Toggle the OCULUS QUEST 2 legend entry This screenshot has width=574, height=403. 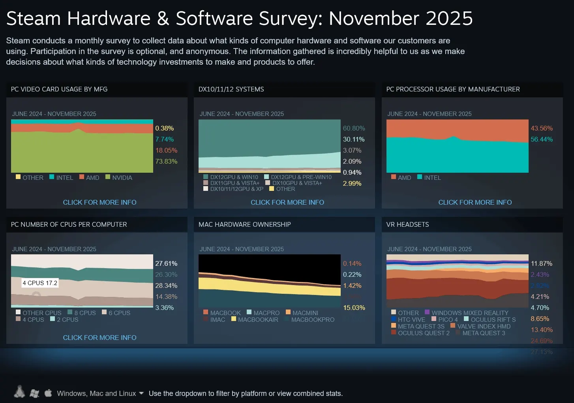[420, 333]
